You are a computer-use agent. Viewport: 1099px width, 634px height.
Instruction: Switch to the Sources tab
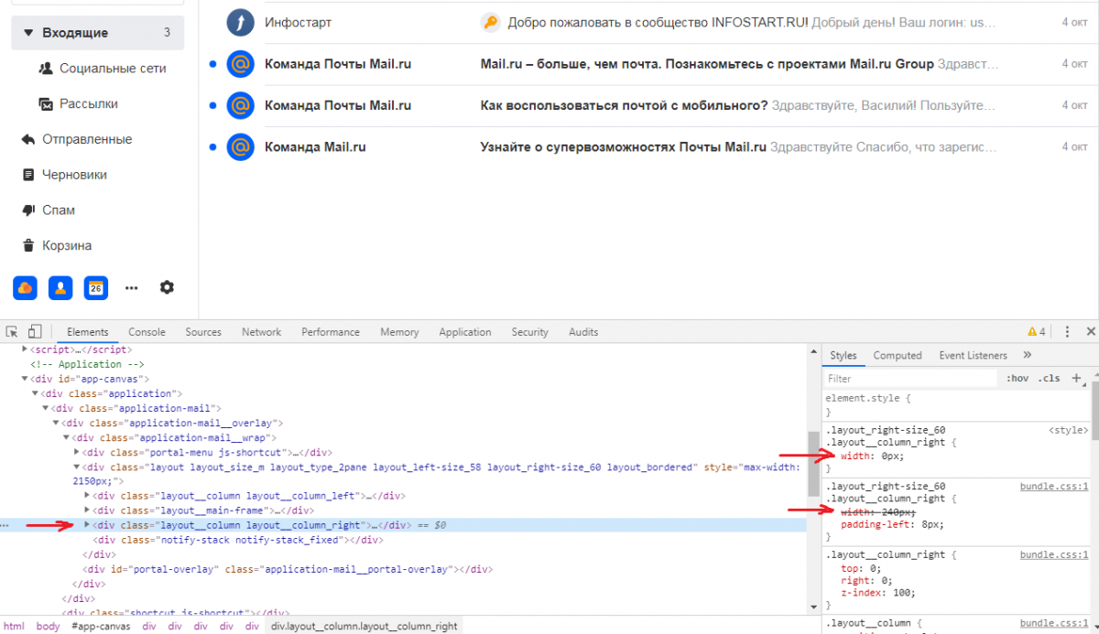[203, 332]
